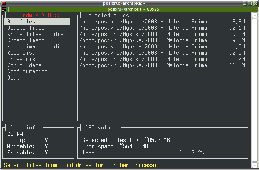Click the Empty: Y disc info row
The image size is (259, 170).
click(x=28, y=140)
